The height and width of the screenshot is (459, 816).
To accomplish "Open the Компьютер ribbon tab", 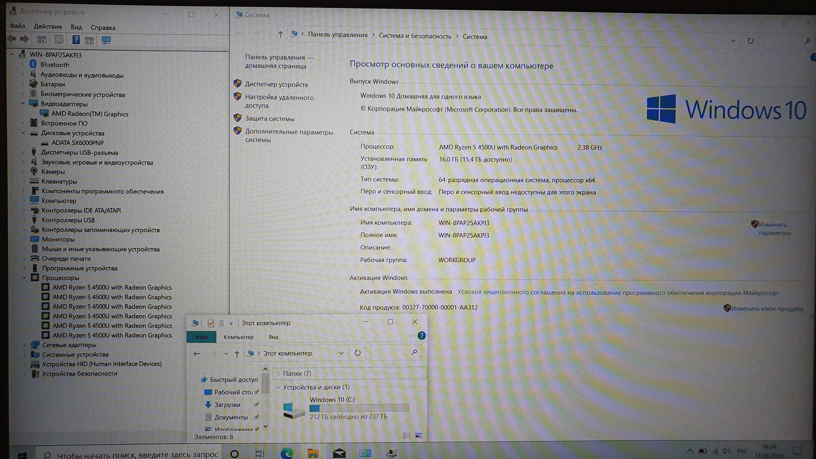I will pyautogui.click(x=238, y=337).
